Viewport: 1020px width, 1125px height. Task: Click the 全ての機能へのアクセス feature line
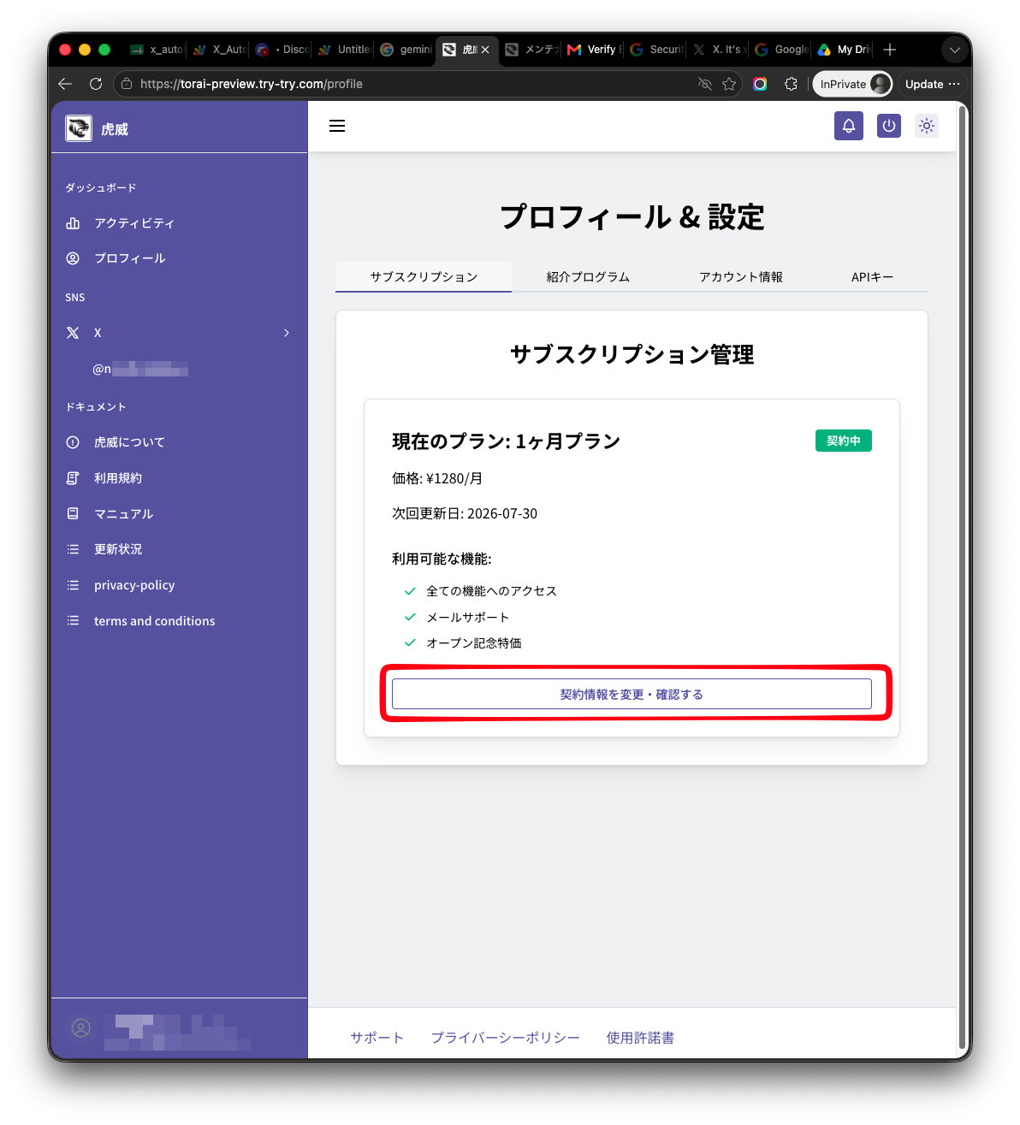(x=491, y=591)
